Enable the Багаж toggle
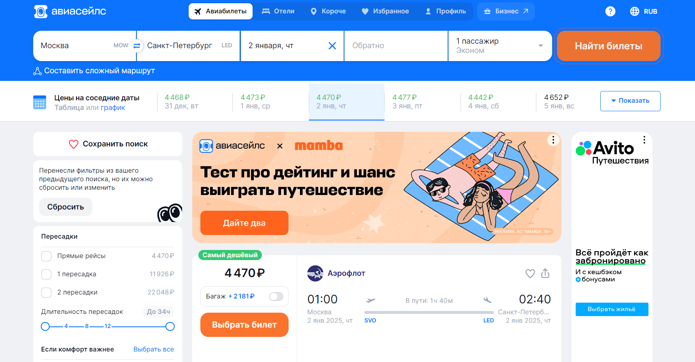 (x=276, y=296)
